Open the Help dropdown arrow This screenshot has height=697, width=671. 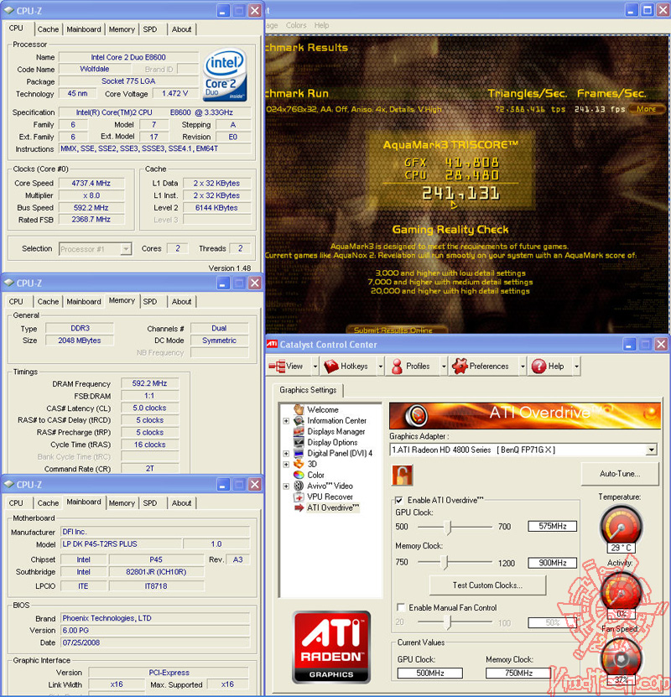(x=576, y=367)
